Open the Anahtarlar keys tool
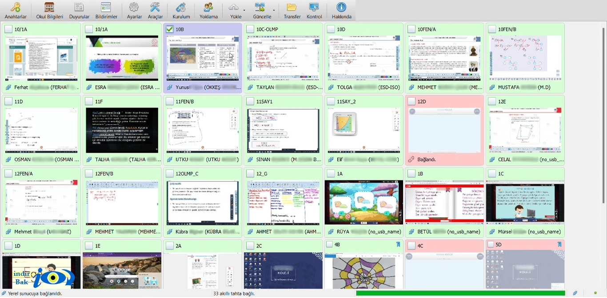 [16, 11]
